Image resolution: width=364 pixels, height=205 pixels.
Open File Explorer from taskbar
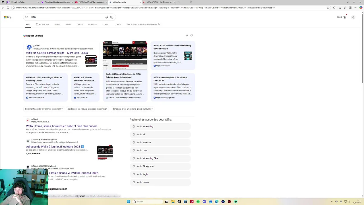point(173,202)
